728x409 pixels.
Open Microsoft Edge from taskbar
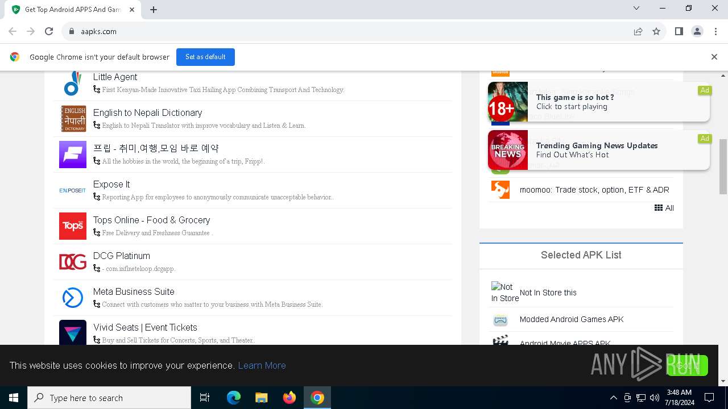pyautogui.click(x=234, y=398)
